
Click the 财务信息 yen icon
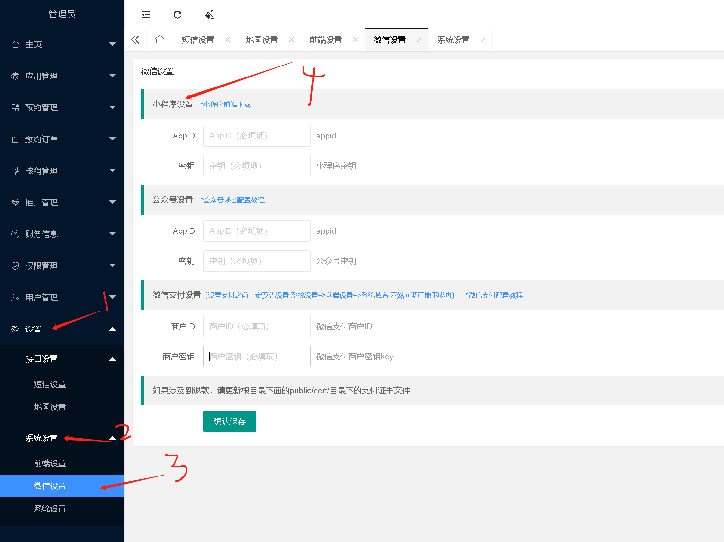click(15, 234)
